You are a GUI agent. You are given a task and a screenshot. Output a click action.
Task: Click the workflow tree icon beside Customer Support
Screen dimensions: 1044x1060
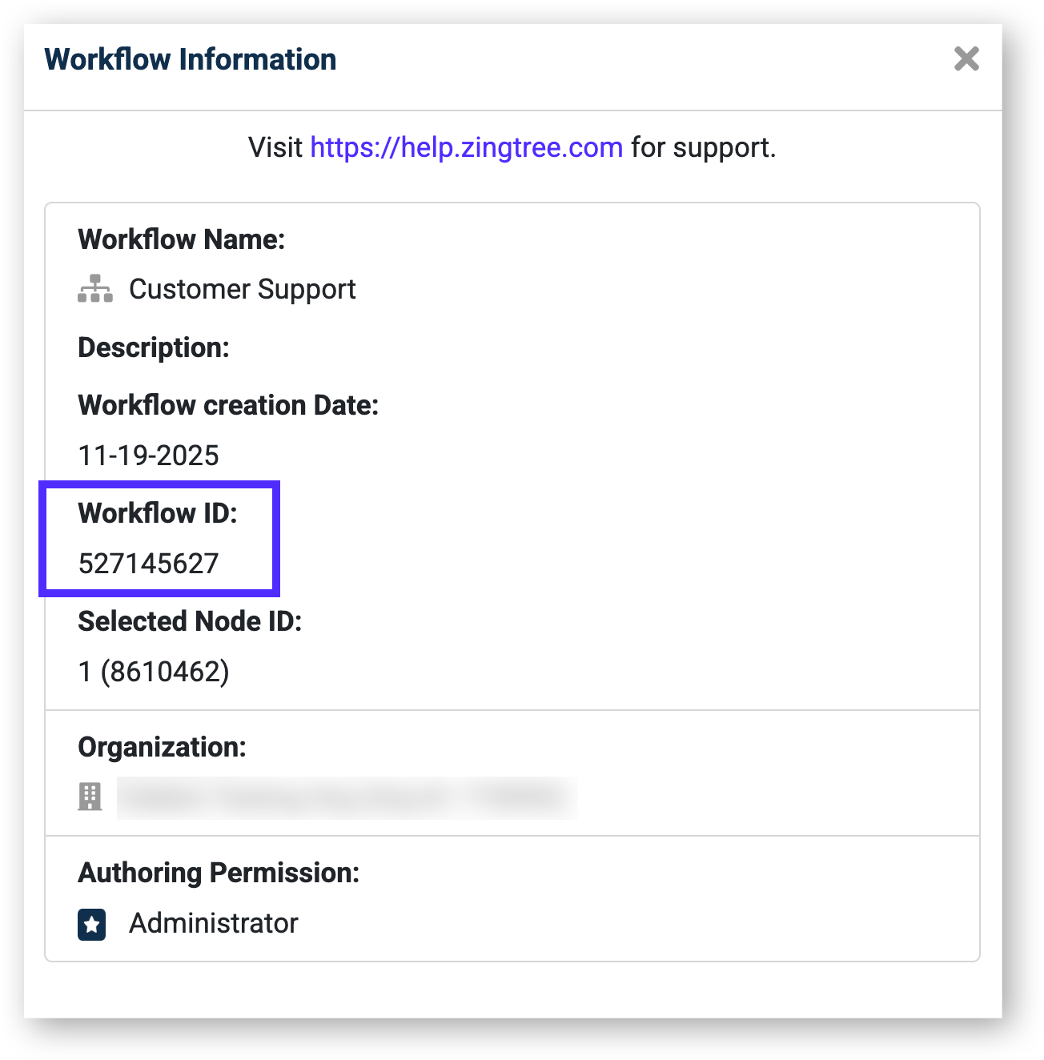point(95,289)
